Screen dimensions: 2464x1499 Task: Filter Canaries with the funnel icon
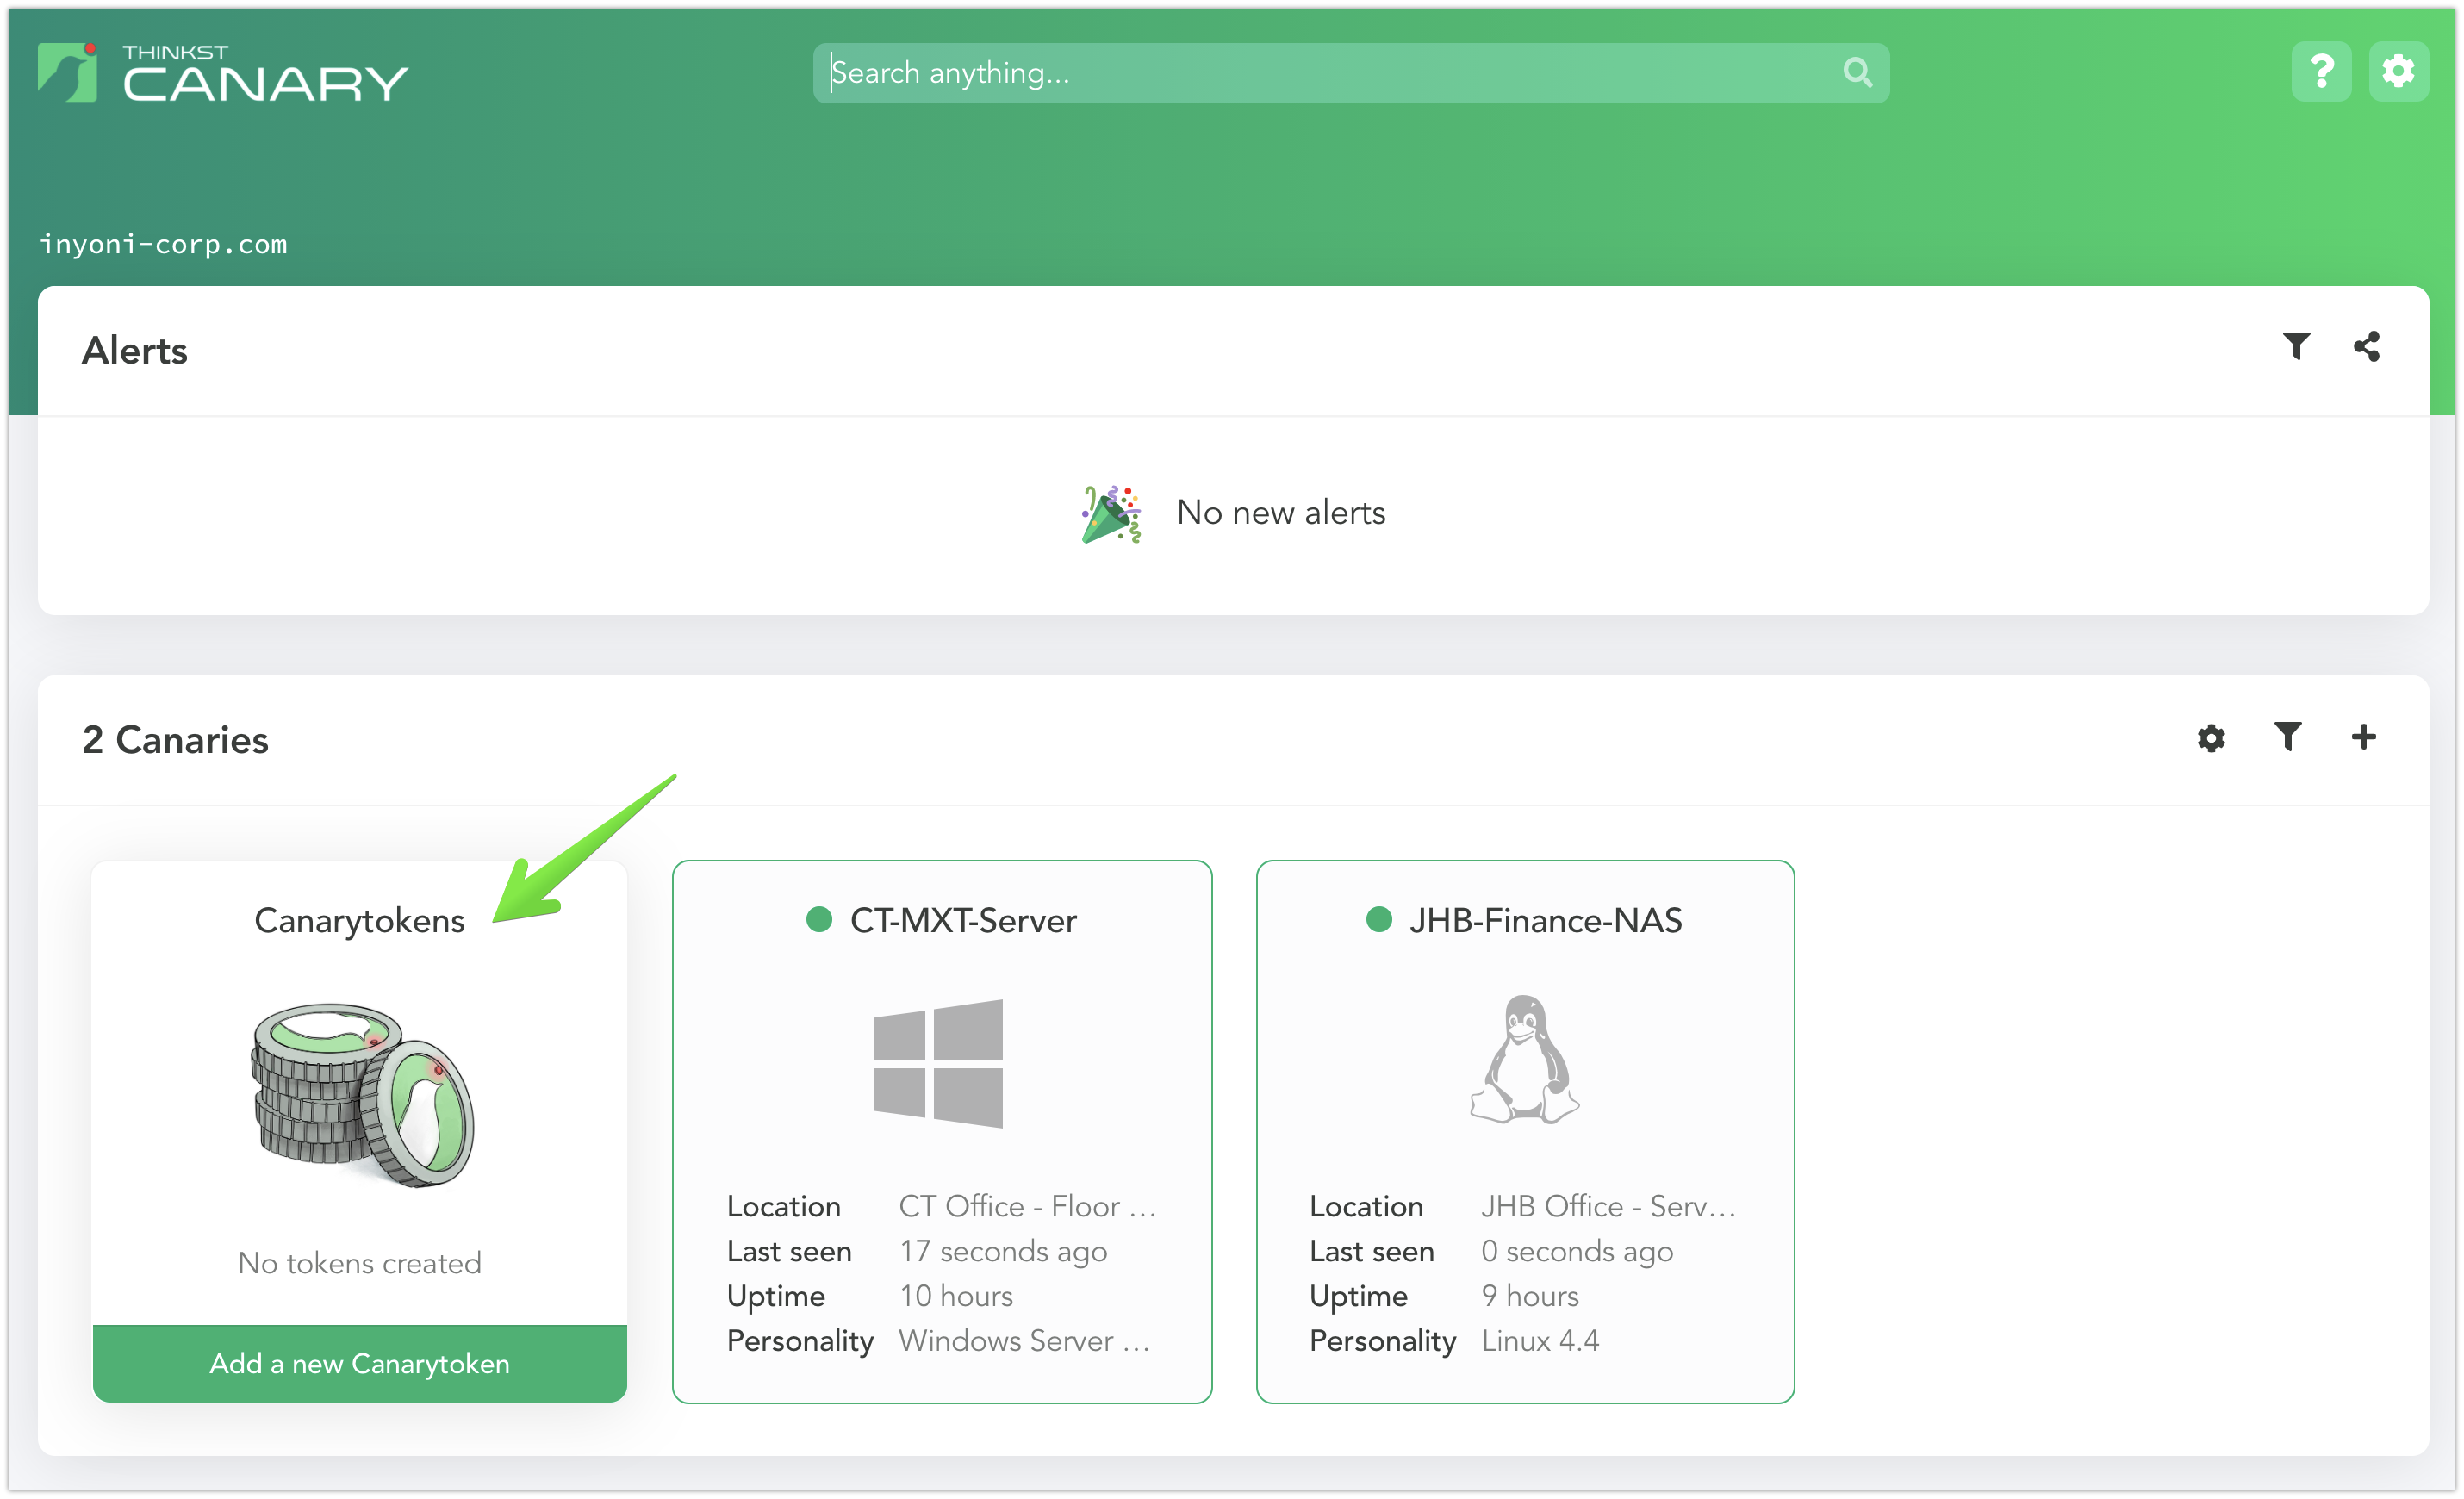2288,737
